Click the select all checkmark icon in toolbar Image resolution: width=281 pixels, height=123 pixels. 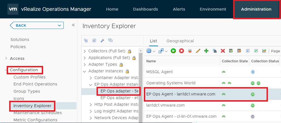tap(256, 51)
